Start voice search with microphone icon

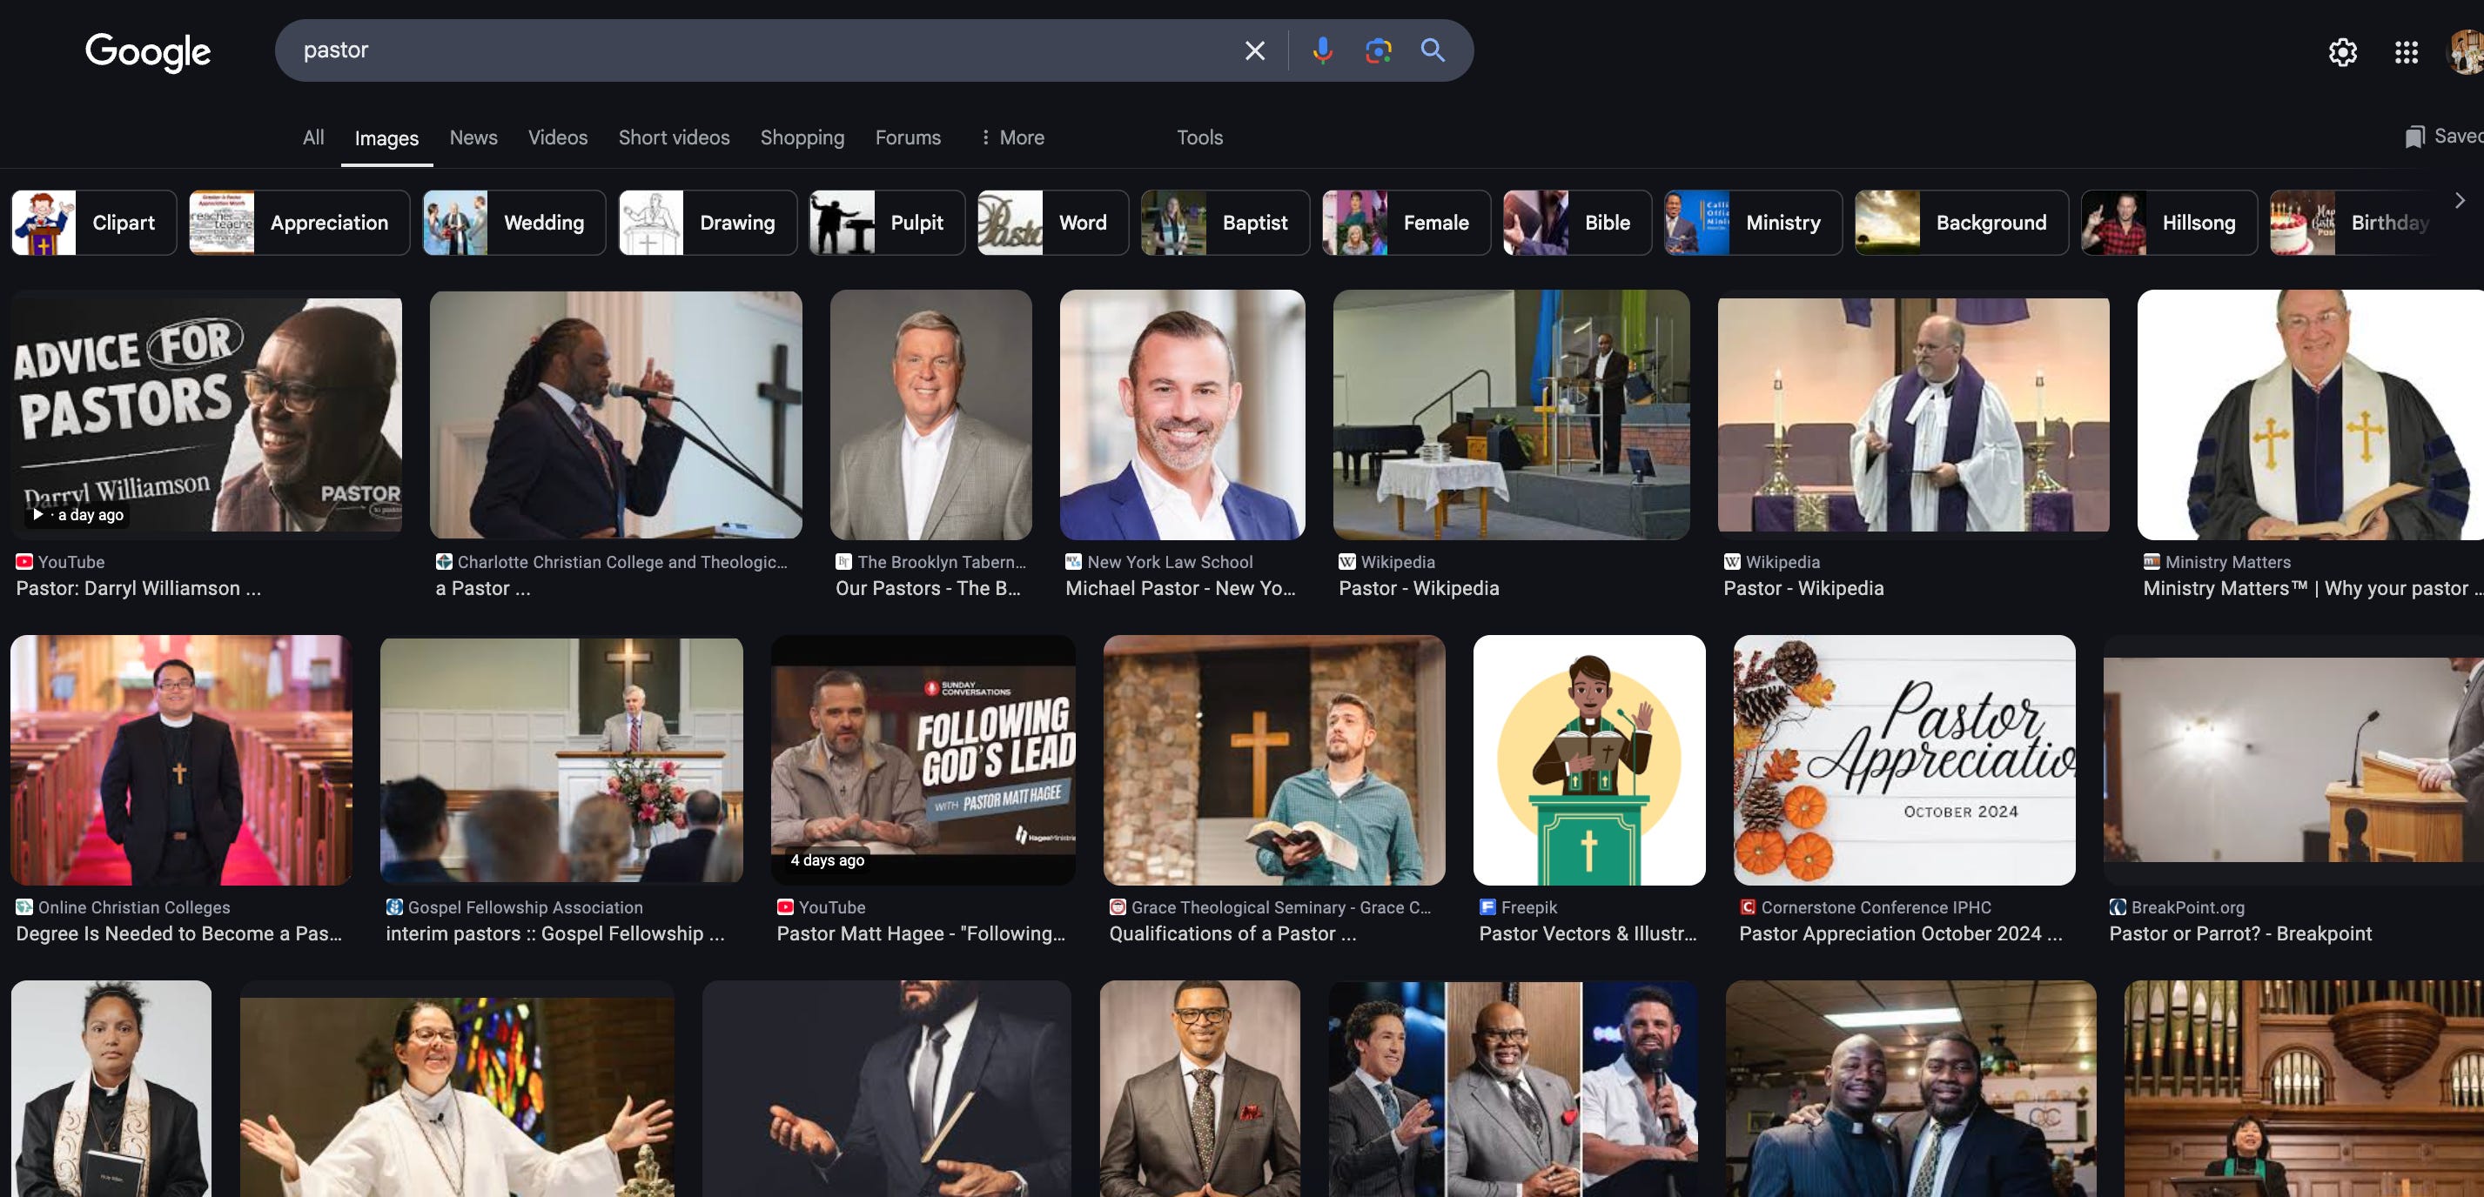[x=1322, y=51]
